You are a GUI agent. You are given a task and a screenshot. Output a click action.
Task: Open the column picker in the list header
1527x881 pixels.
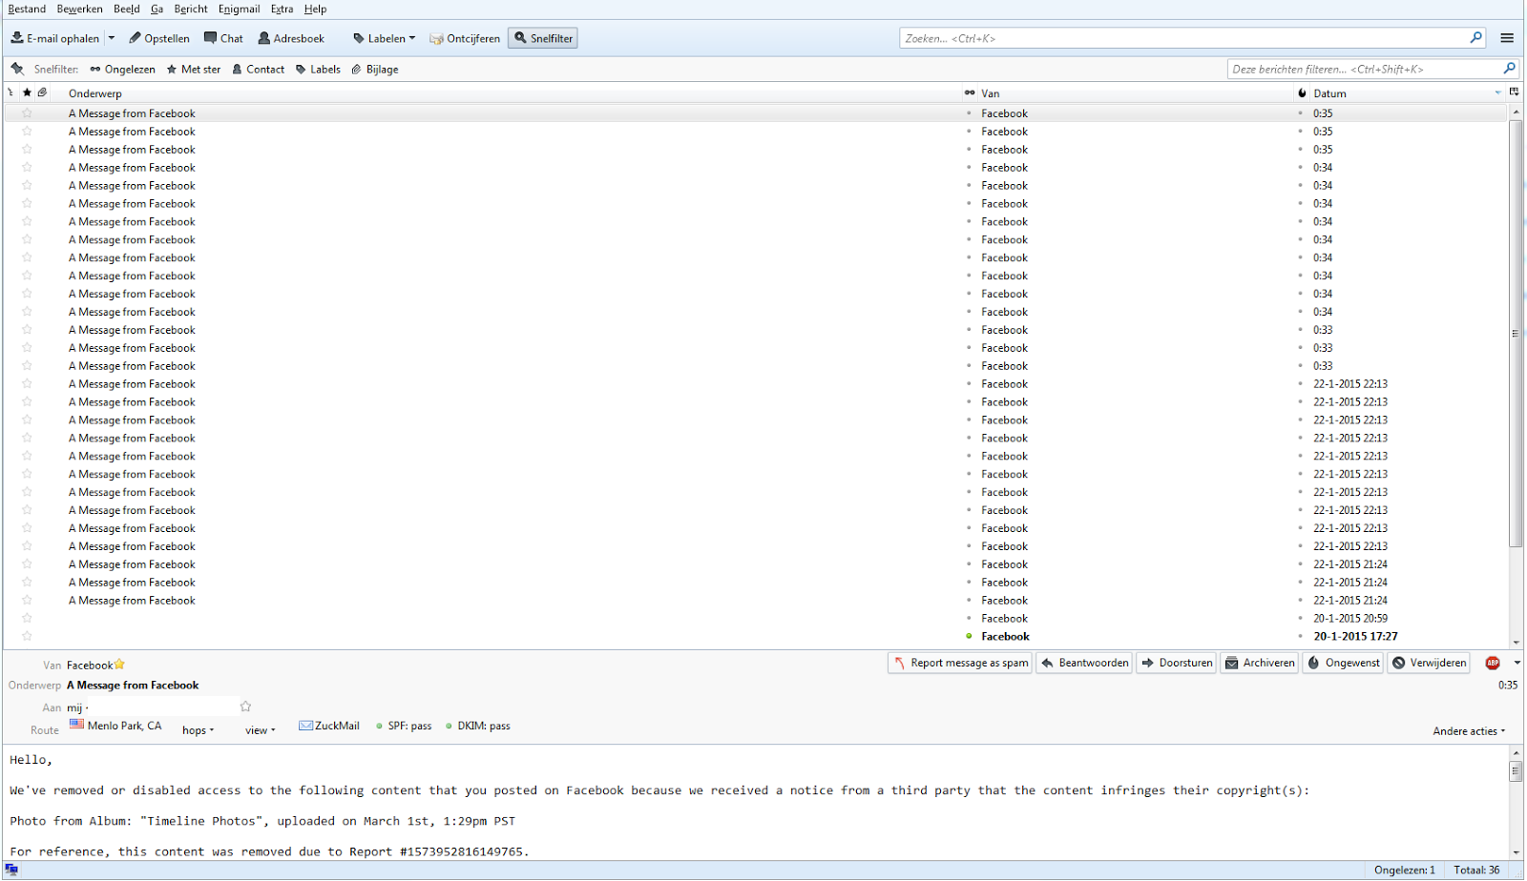[1514, 92]
